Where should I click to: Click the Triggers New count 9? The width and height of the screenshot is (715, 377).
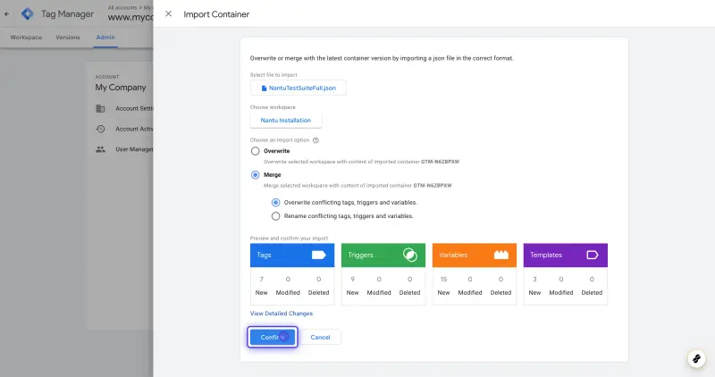pos(352,279)
